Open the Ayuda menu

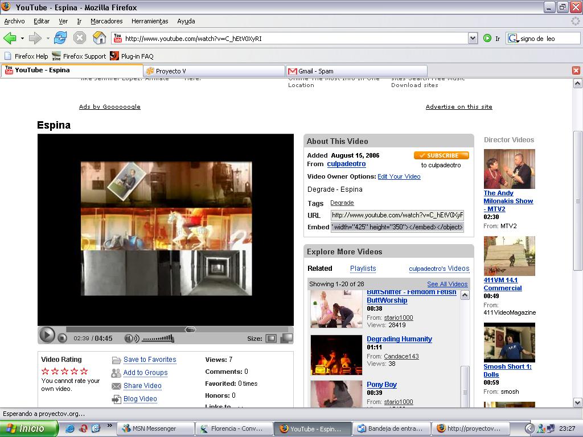point(186,21)
